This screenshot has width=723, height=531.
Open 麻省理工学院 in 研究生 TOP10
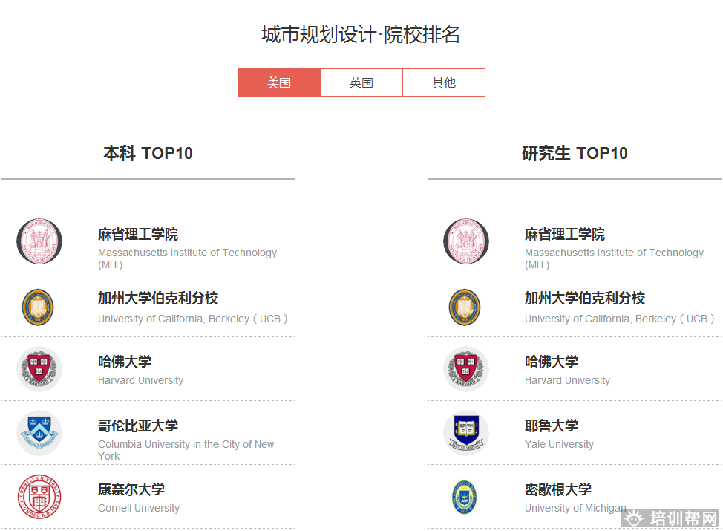tap(565, 235)
